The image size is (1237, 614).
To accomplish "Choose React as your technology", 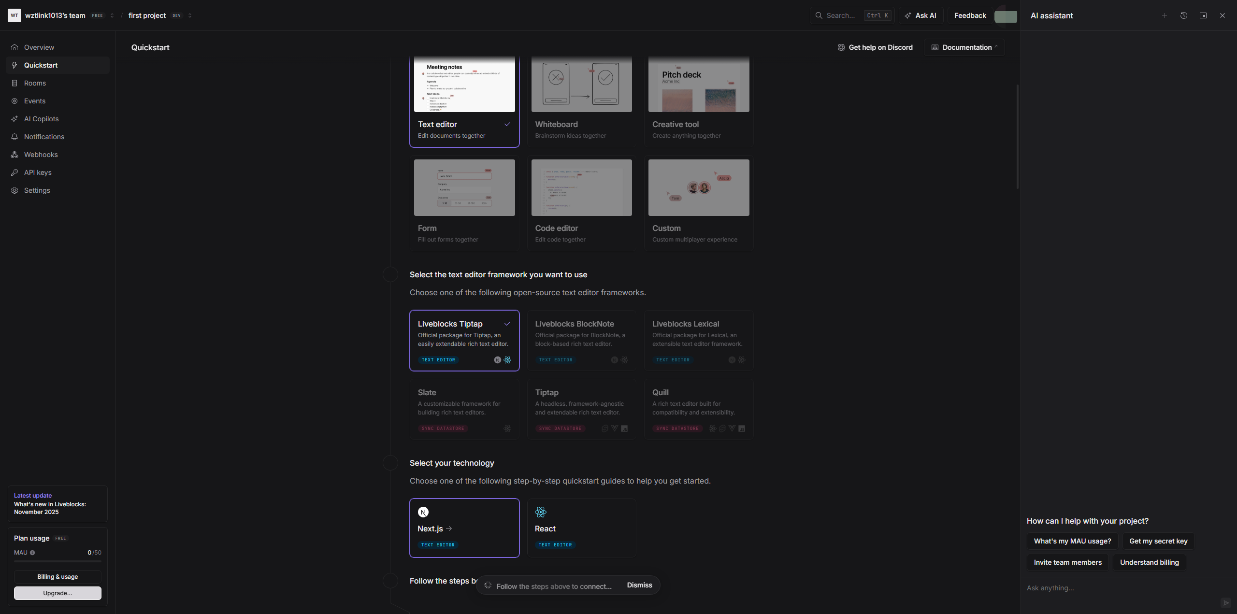I will coord(581,528).
